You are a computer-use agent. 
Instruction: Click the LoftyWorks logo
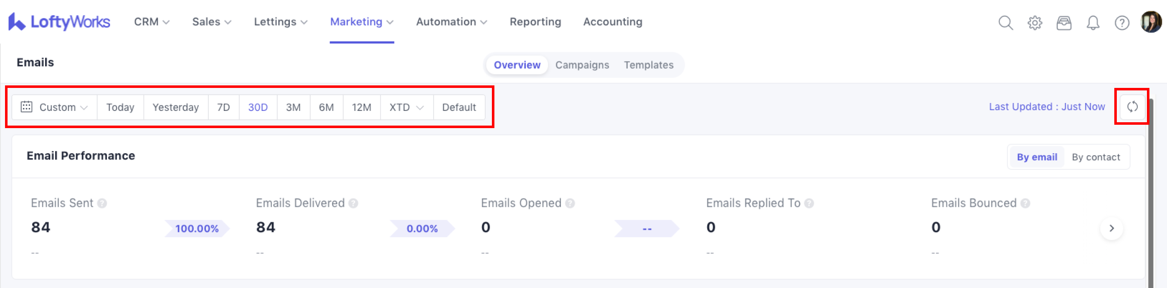pos(59,22)
